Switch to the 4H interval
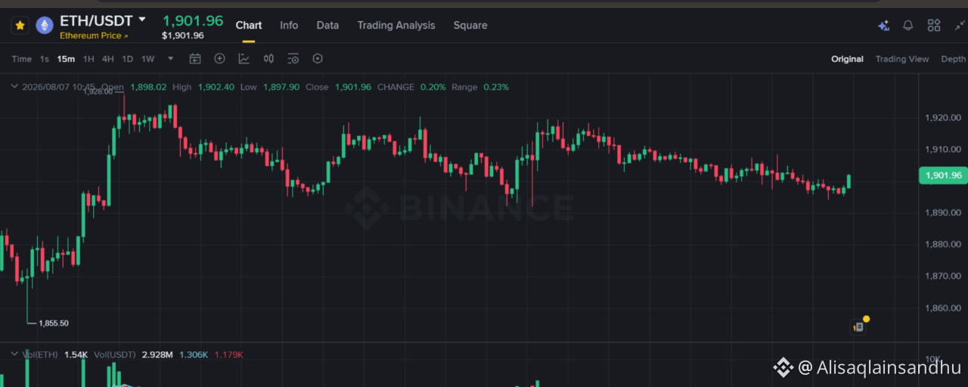This screenshot has height=387, width=968. 108,59
